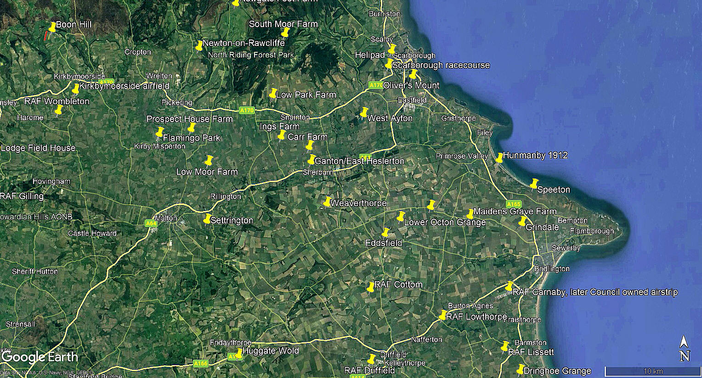Select the Filey place name

(485, 133)
